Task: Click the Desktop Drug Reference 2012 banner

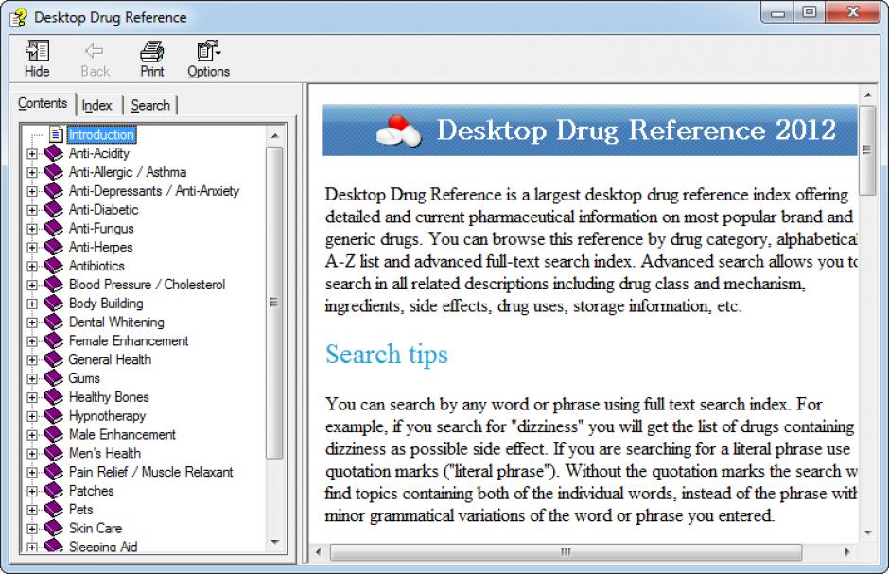Action: (x=589, y=130)
